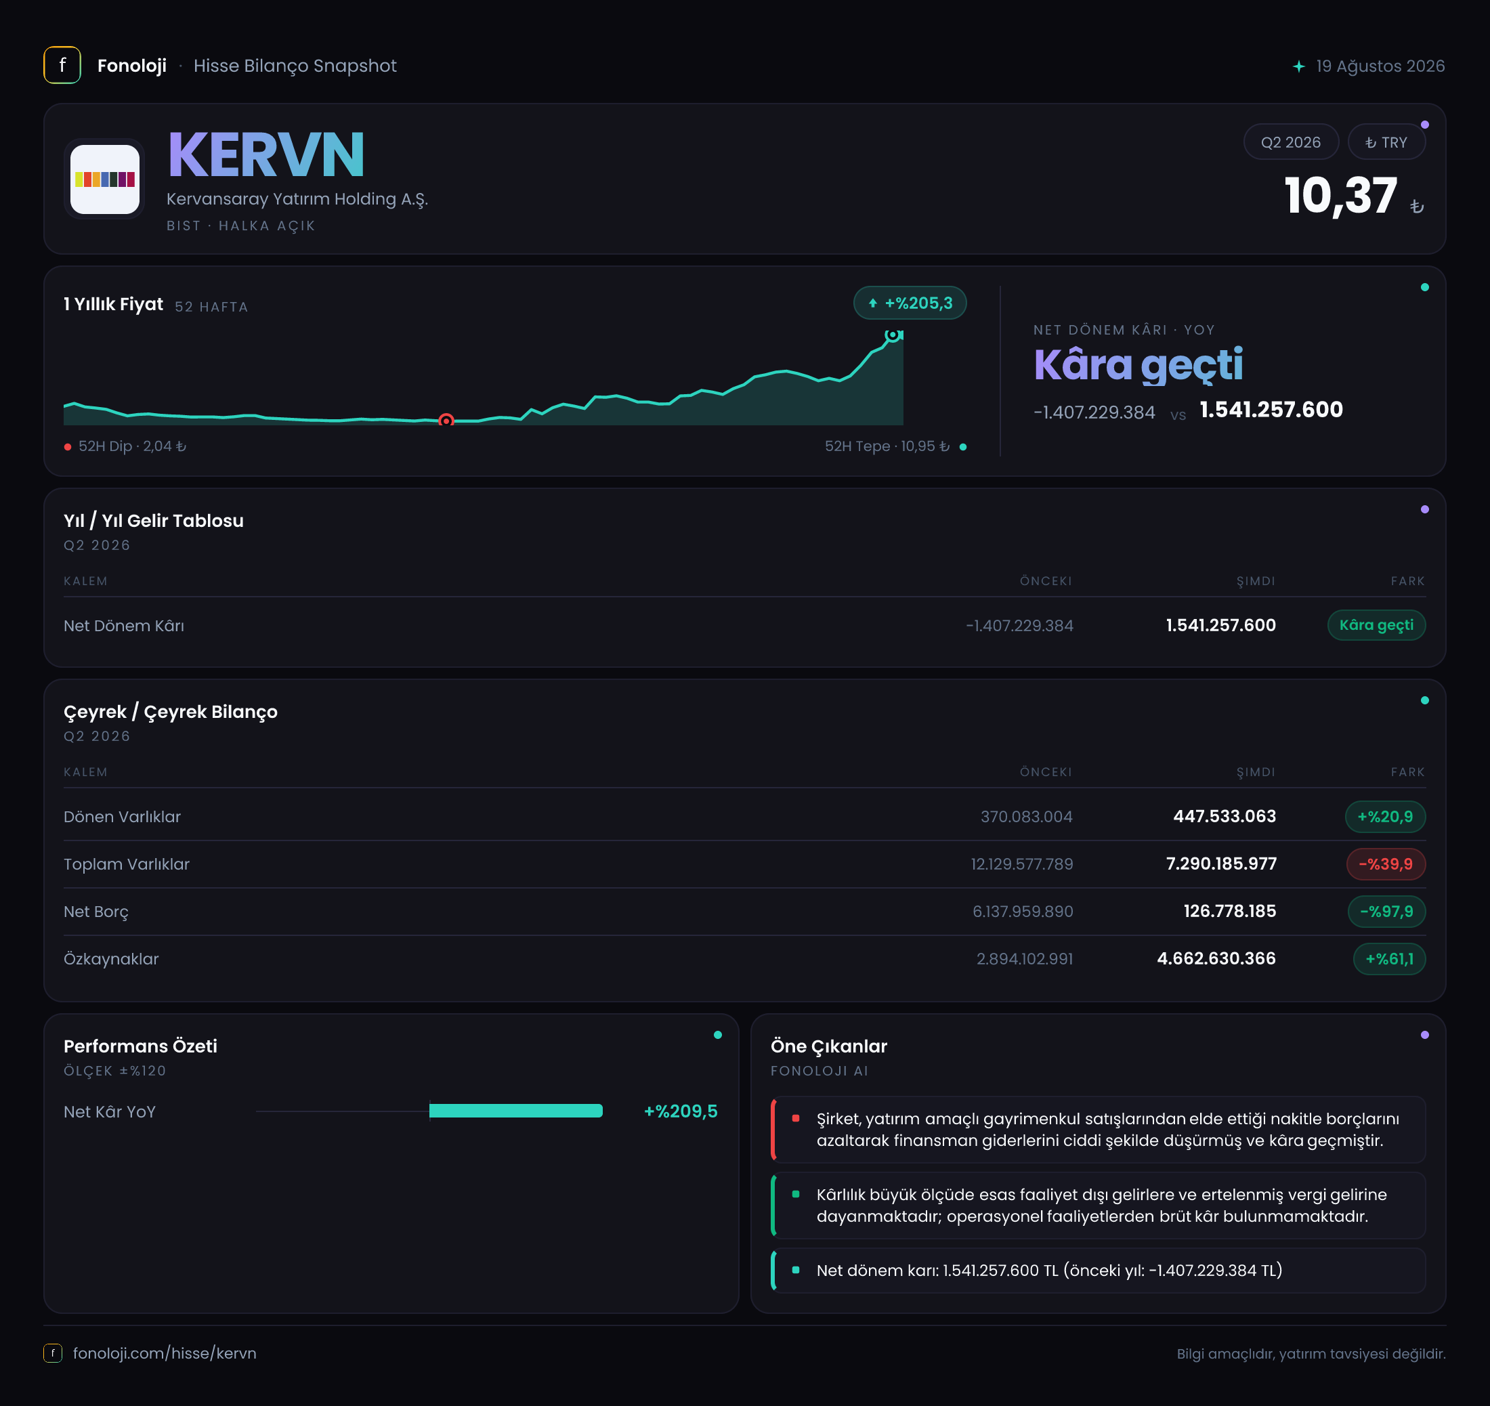Click the +%205,3 yearly change badge
Viewport: 1490px width, 1406px height.
(x=910, y=303)
